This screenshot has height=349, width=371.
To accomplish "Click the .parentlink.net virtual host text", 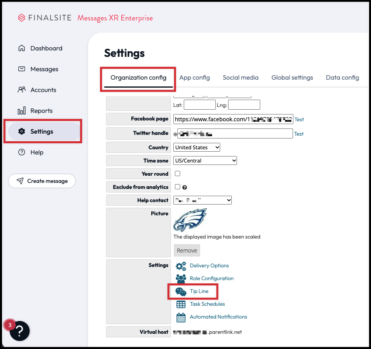I will 225,332.
